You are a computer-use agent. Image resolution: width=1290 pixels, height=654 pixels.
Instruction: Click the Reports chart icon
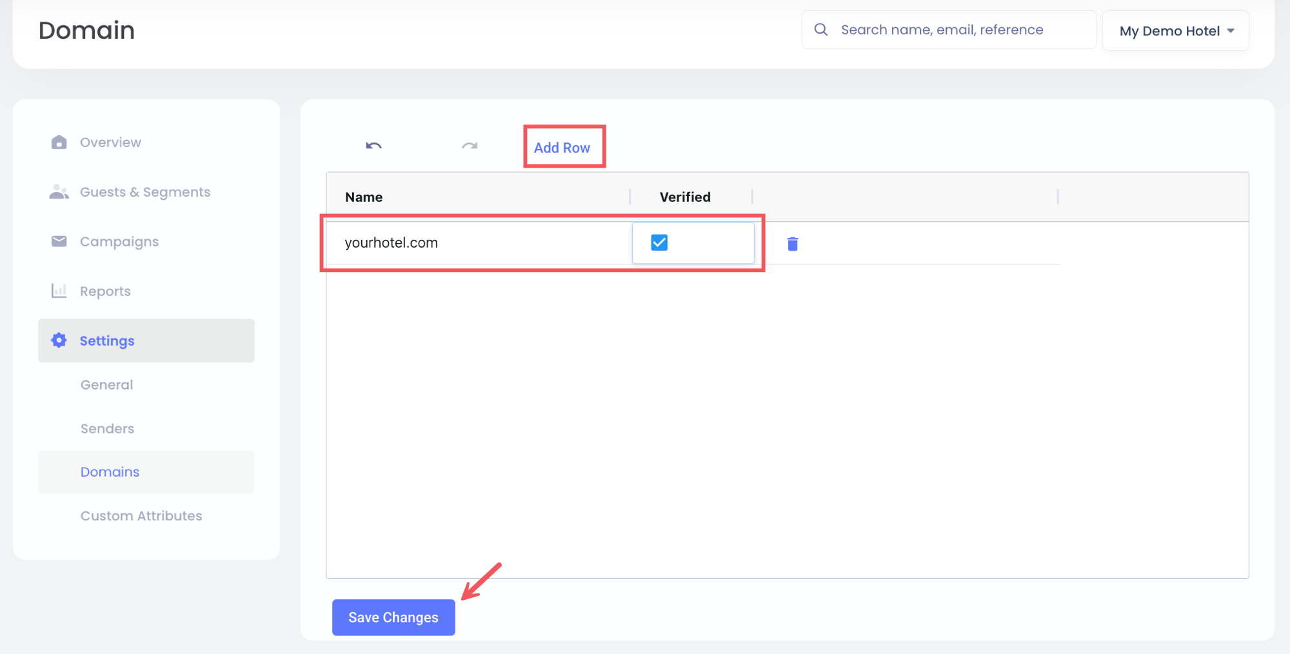pos(59,291)
